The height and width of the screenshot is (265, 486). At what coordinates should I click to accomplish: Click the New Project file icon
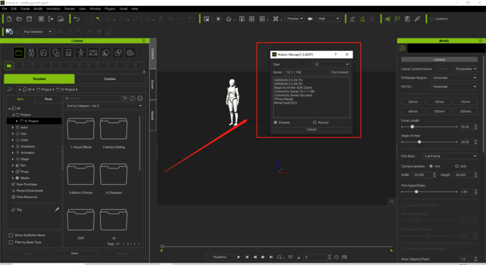pyautogui.click(x=9, y=19)
